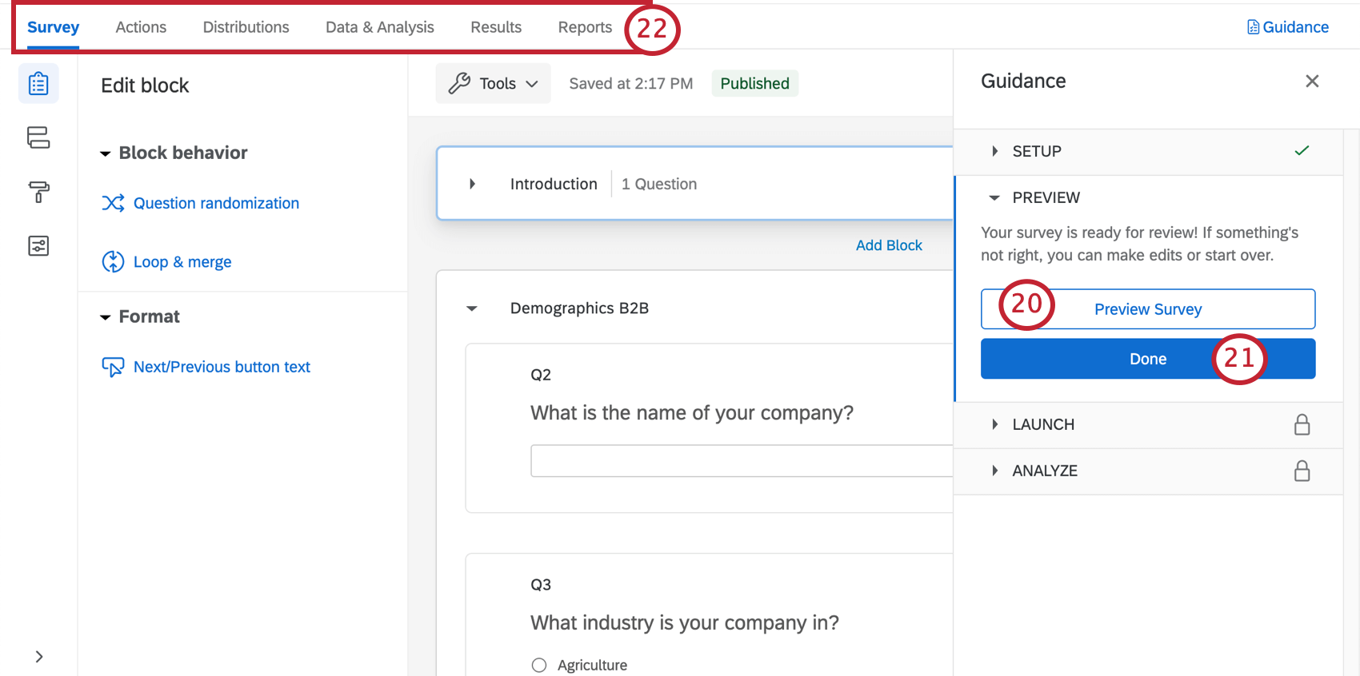Open the Survey builder clipboard icon
The width and height of the screenshot is (1360, 676).
pyautogui.click(x=38, y=84)
